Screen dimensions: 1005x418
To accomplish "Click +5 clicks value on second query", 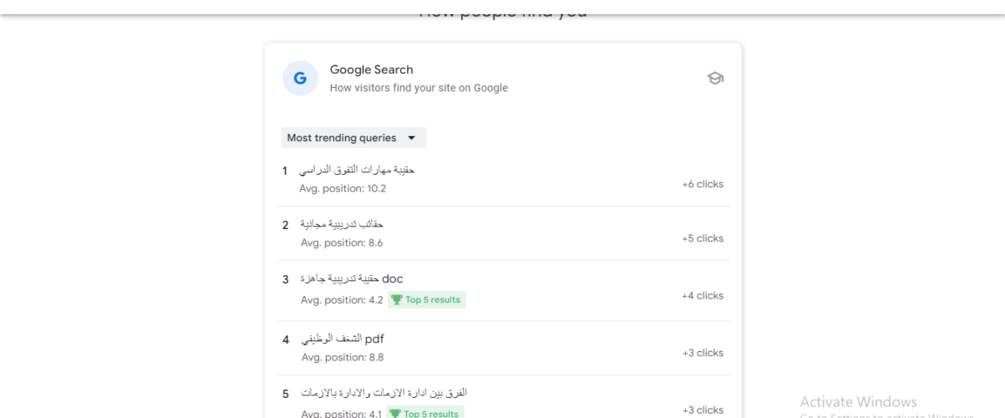I will pyautogui.click(x=703, y=238).
